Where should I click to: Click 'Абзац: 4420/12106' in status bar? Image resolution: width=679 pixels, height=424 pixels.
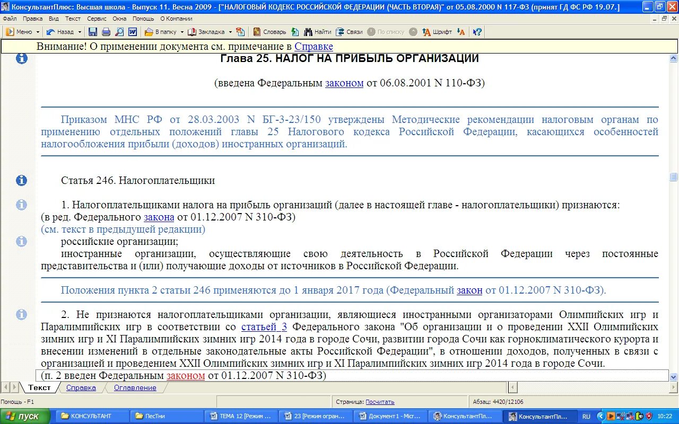[x=497, y=402]
